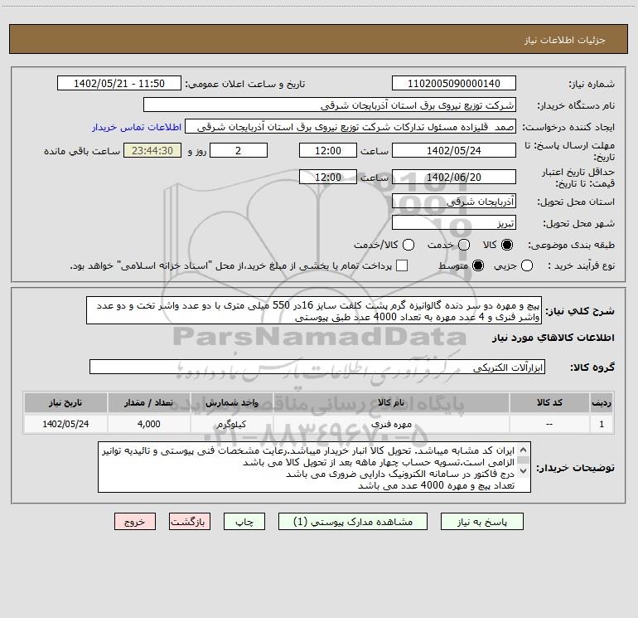Click the table date cell 1402/05/24
The width and height of the screenshot is (638, 618).
click(65, 424)
